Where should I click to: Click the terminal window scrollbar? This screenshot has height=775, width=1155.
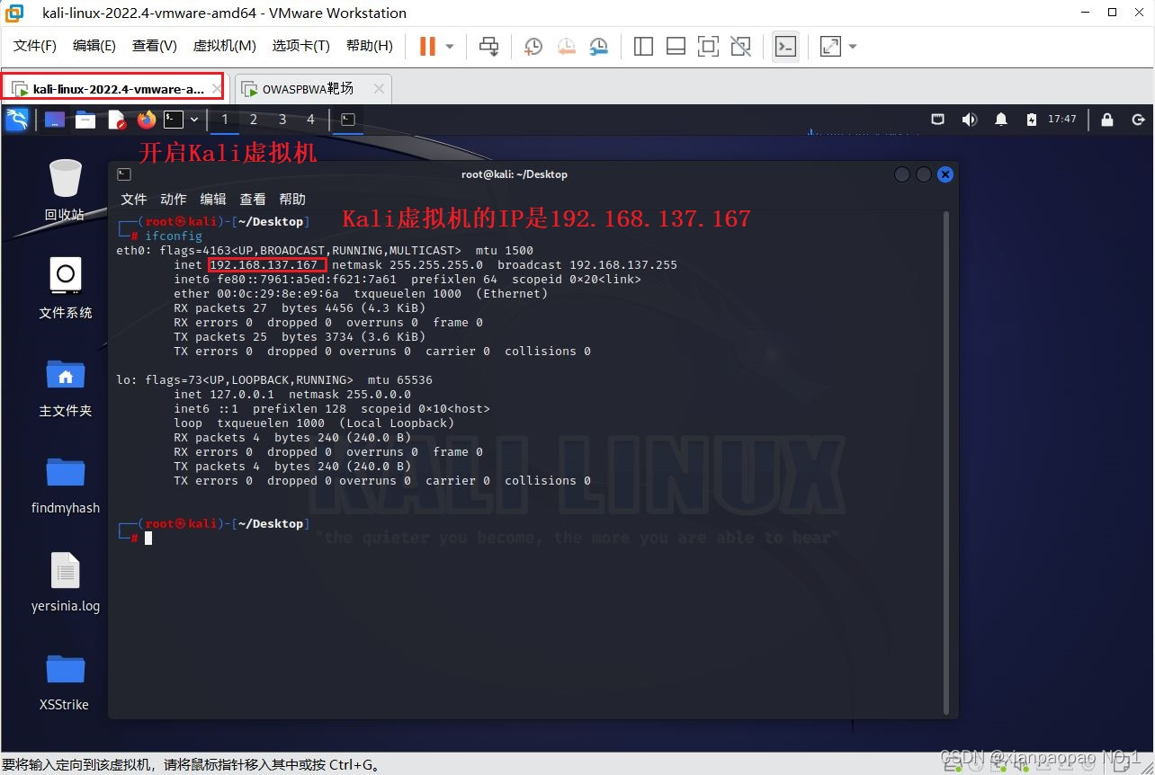[x=945, y=461]
